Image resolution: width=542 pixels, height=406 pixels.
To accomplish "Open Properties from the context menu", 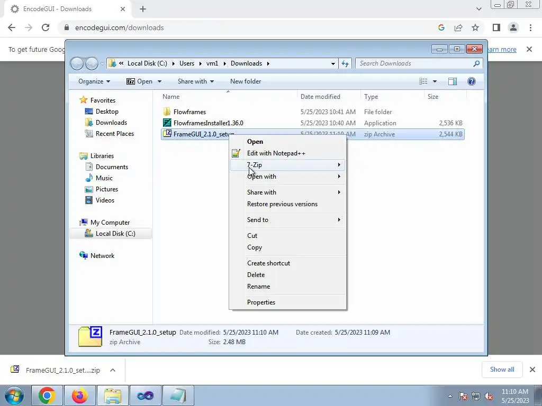I will pos(261,302).
